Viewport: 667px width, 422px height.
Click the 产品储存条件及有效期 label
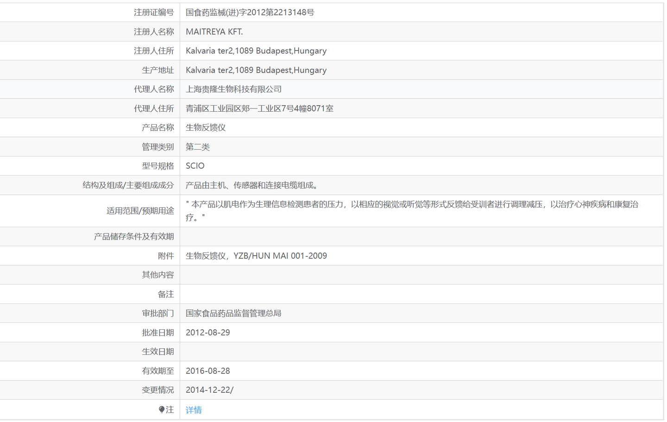click(134, 237)
